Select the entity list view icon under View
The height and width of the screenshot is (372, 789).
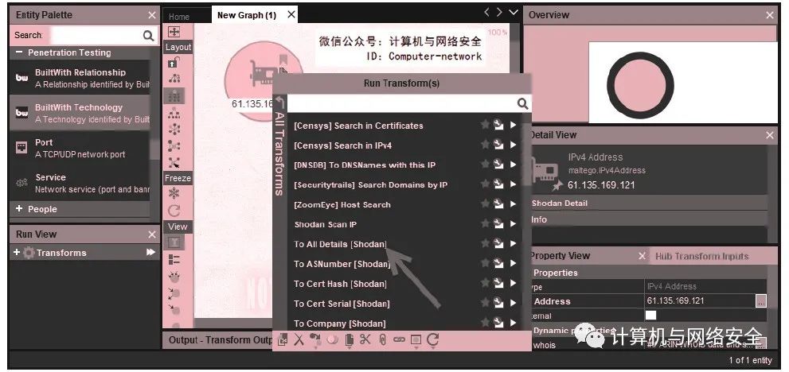pos(174,259)
